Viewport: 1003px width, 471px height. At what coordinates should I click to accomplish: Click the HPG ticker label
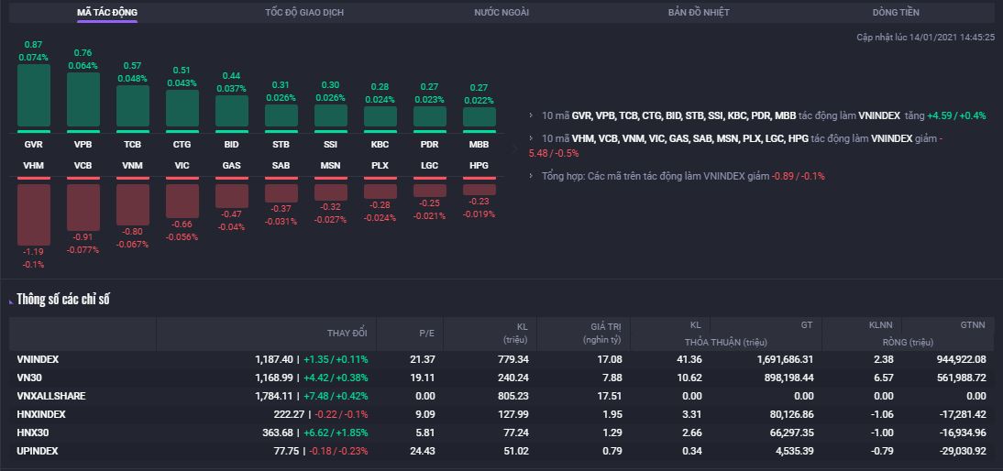(x=479, y=165)
